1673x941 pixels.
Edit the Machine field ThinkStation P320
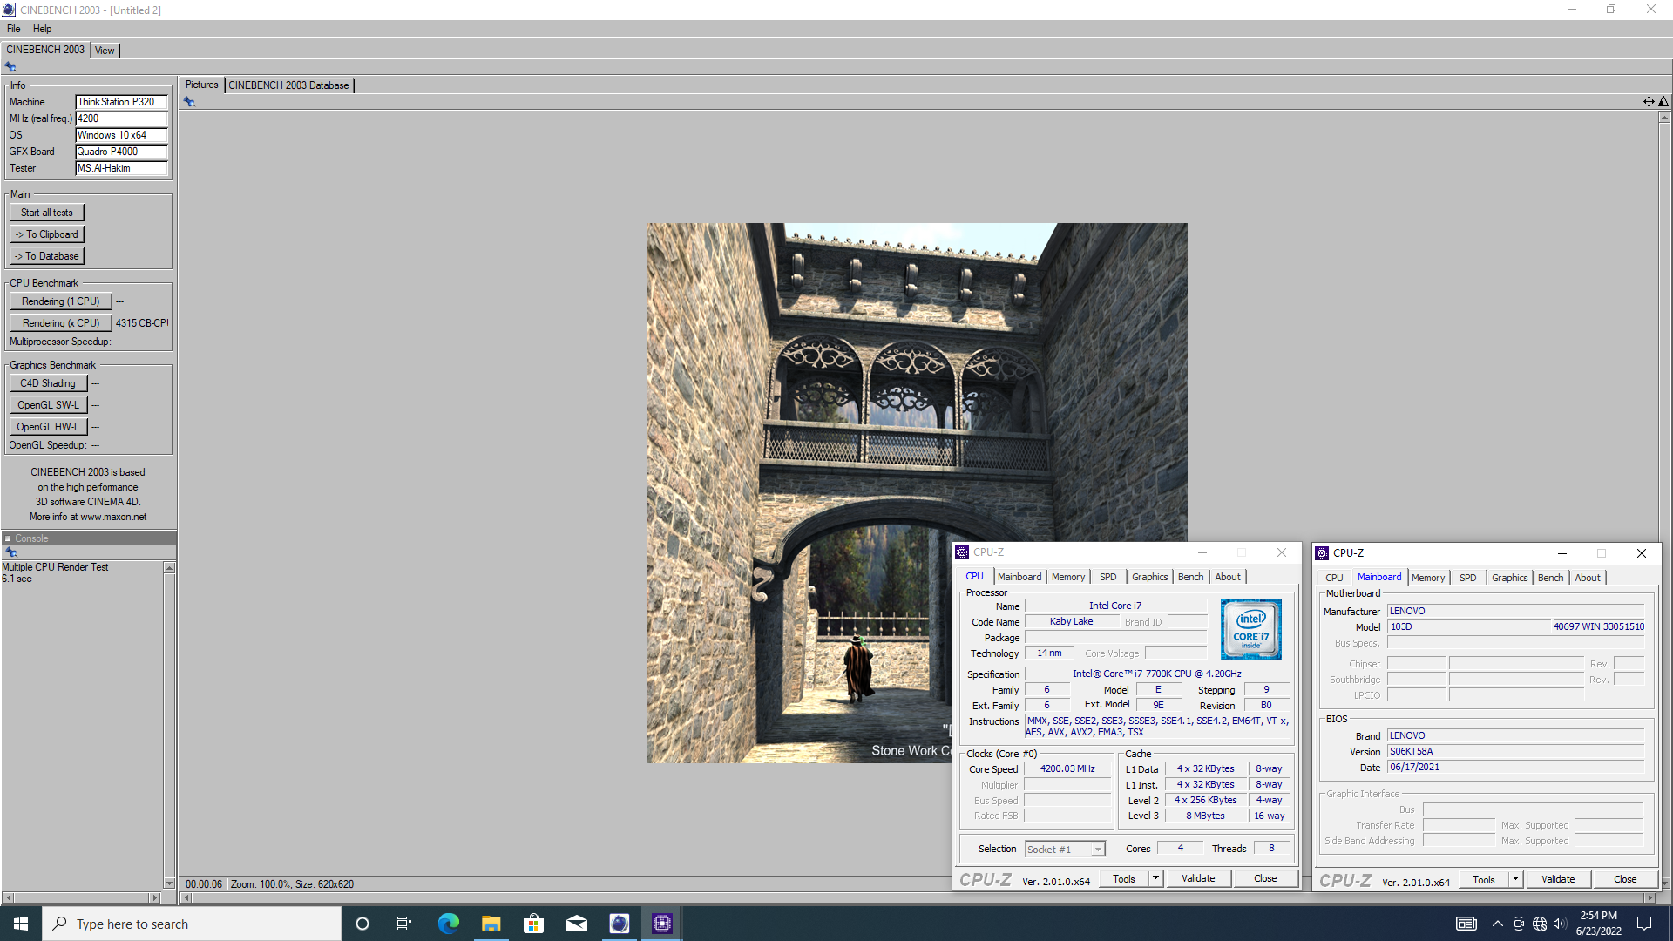click(121, 102)
